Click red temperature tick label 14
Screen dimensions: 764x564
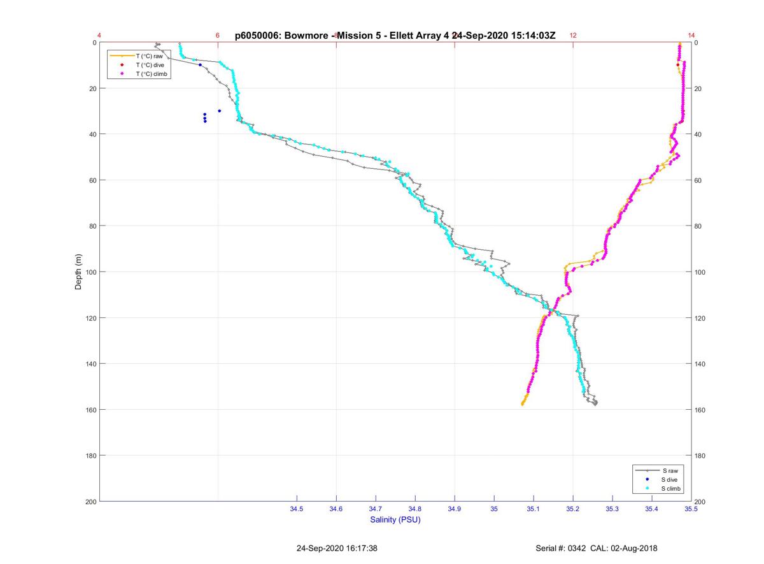click(x=691, y=36)
